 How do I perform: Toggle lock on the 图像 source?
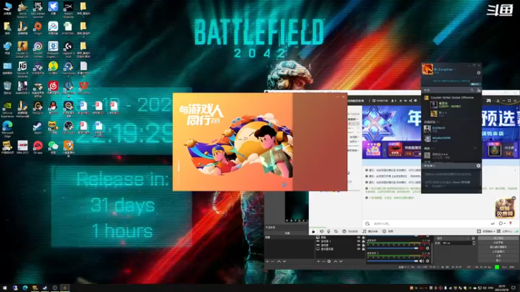click(363, 237)
